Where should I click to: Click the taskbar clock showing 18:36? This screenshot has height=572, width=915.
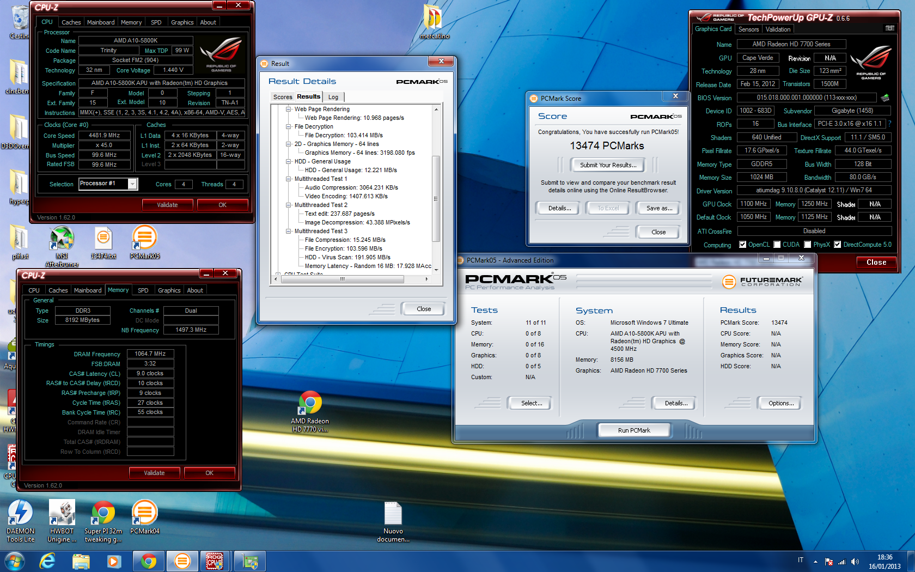(x=884, y=562)
